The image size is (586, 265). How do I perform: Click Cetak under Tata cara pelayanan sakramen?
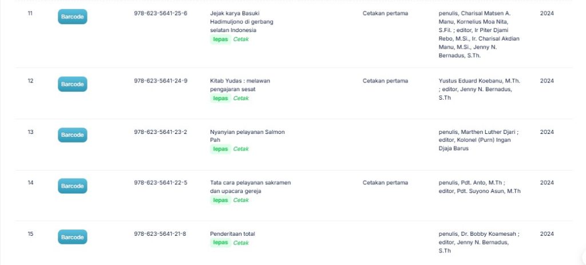pyautogui.click(x=241, y=200)
